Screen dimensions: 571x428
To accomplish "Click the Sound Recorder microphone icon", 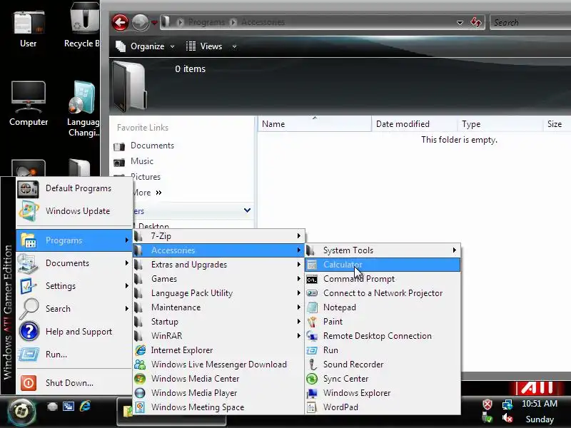I will point(312,365).
